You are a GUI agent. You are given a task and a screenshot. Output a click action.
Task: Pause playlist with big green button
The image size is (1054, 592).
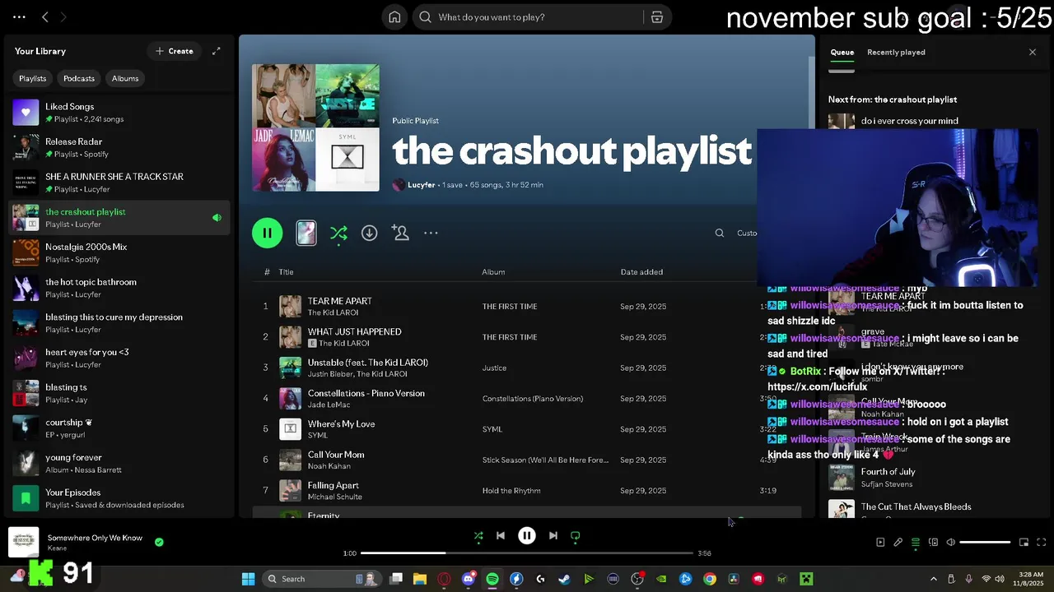pos(267,233)
